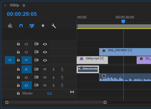Toggle sync lock for A3
The height and width of the screenshot is (109, 151).
click(x=36, y=85)
